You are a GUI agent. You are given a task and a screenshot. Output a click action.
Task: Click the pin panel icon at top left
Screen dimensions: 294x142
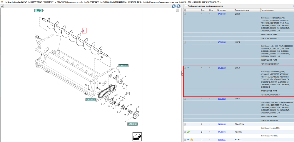[1, 6]
